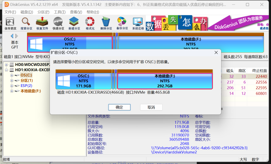271x164 pixels.
Task: Open the 磁盘(D) menu
Action: 27,12
